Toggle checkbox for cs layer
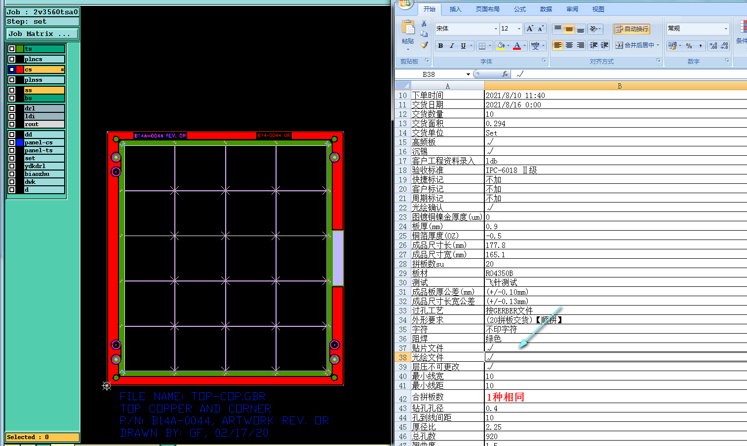Viewport: 747px width, 446px height. [x=12, y=69]
